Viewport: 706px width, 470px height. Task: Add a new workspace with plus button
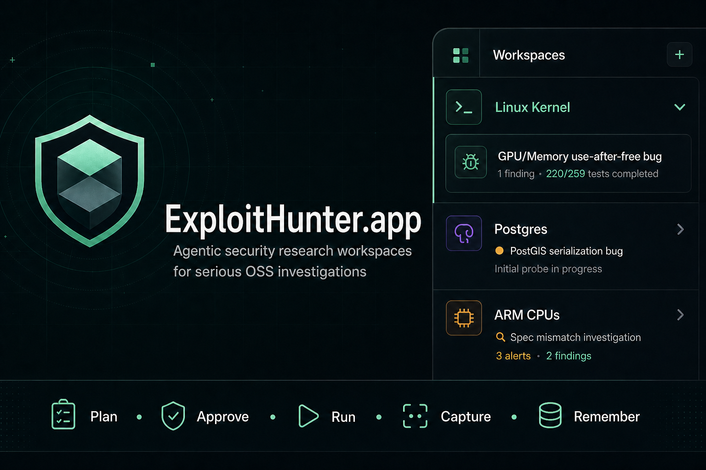(679, 55)
